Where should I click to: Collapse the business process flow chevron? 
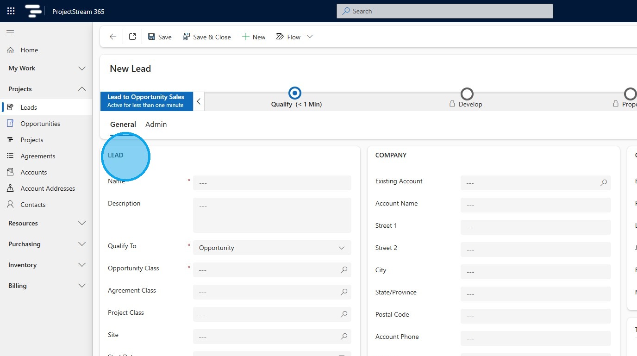[199, 101]
